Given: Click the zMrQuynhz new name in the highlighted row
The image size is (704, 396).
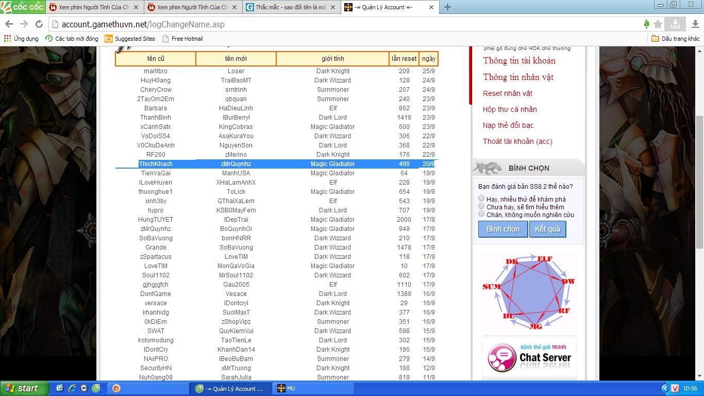Looking at the screenshot, I should (x=236, y=164).
